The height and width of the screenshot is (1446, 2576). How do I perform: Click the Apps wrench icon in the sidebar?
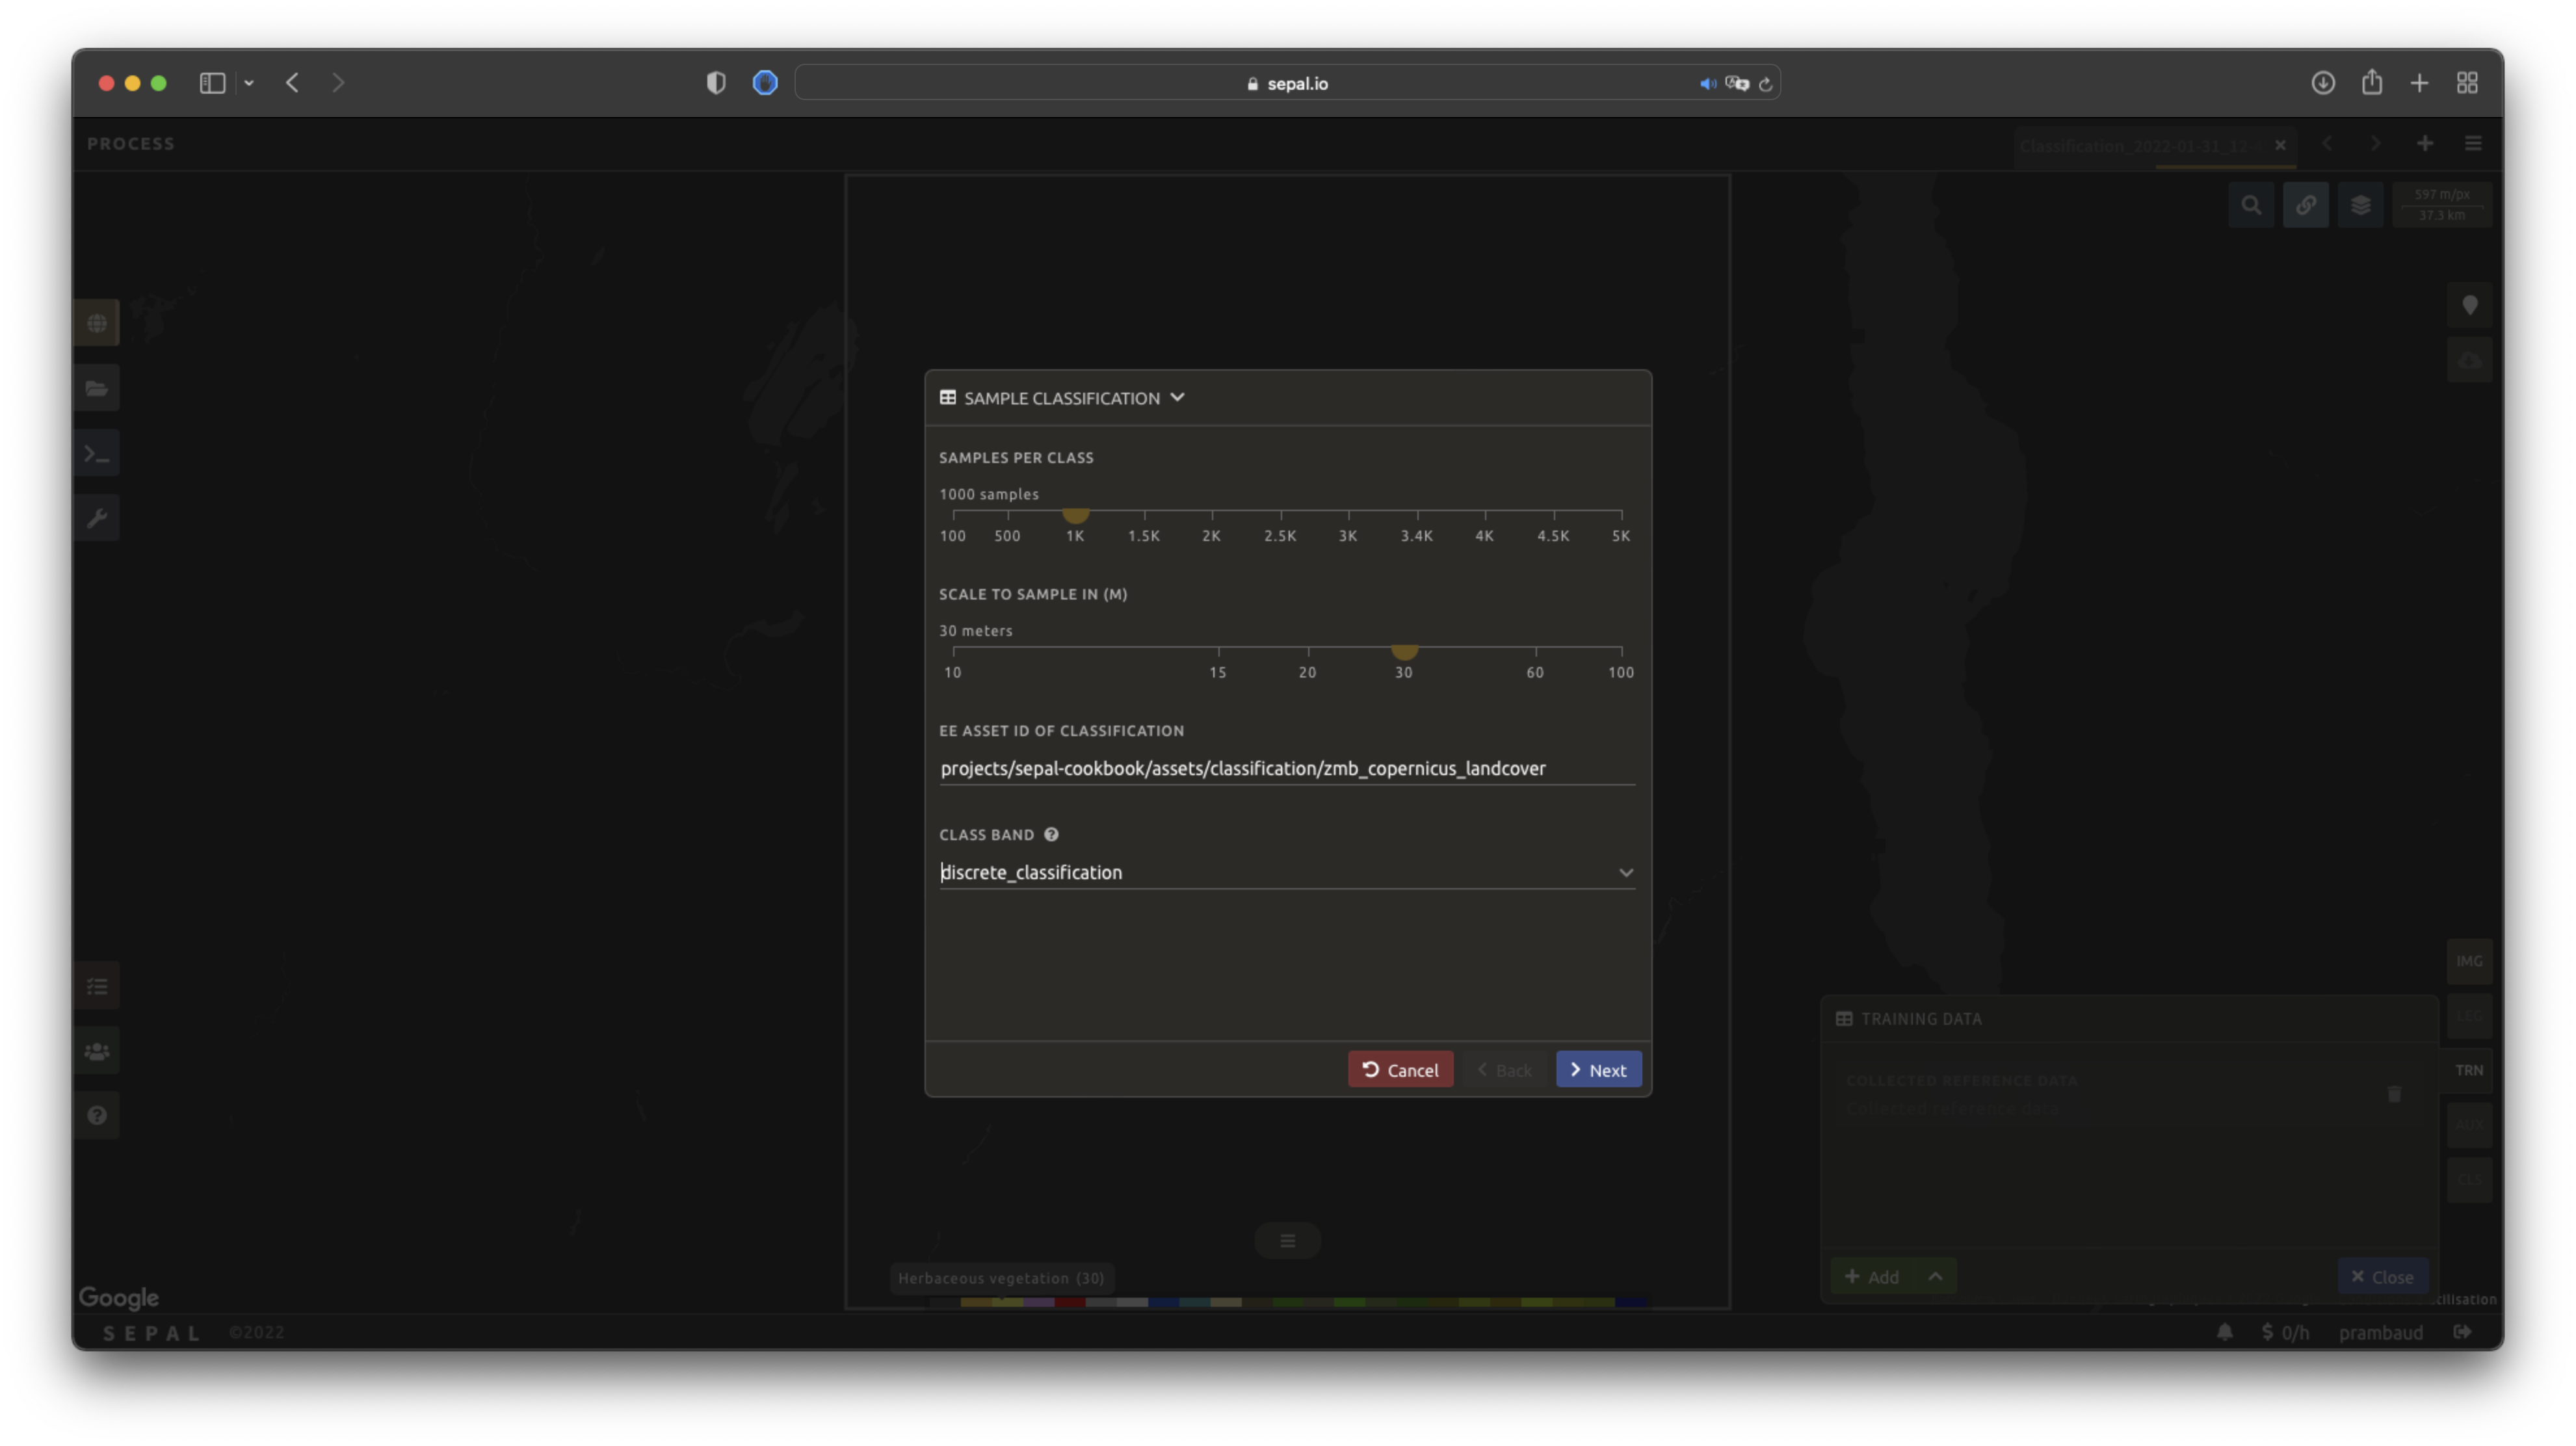[x=97, y=518]
